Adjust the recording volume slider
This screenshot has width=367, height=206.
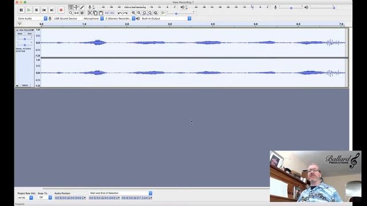291,8
